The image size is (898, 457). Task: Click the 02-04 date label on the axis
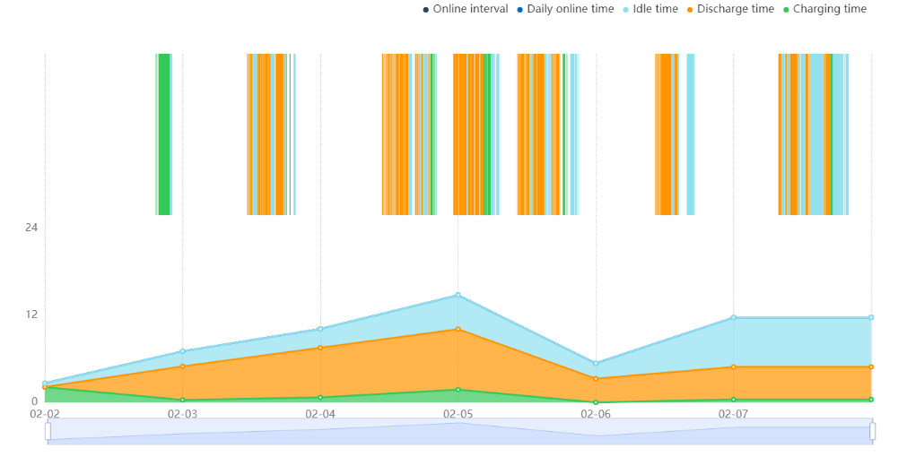[x=320, y=414]
